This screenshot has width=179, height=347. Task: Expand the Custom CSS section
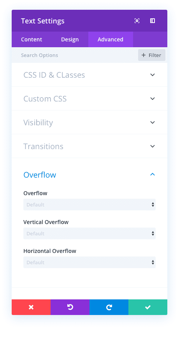(x=89, y=98)
